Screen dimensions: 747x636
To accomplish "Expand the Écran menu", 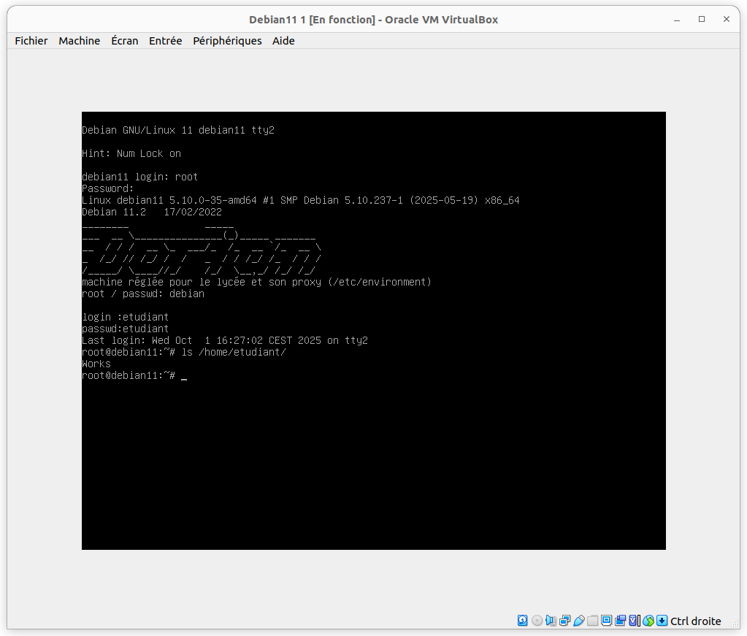I will click(x=124, y=41).
